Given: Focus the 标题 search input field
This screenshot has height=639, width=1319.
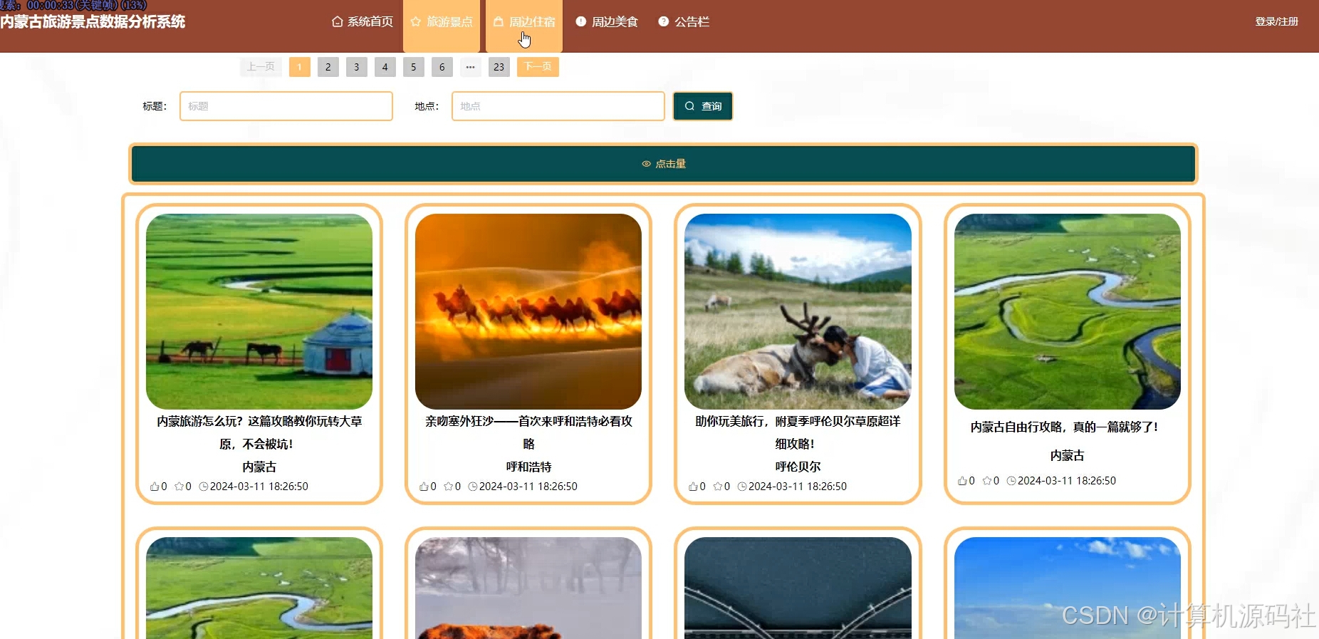Looking at the screenshot, I should tap(286, 106).
